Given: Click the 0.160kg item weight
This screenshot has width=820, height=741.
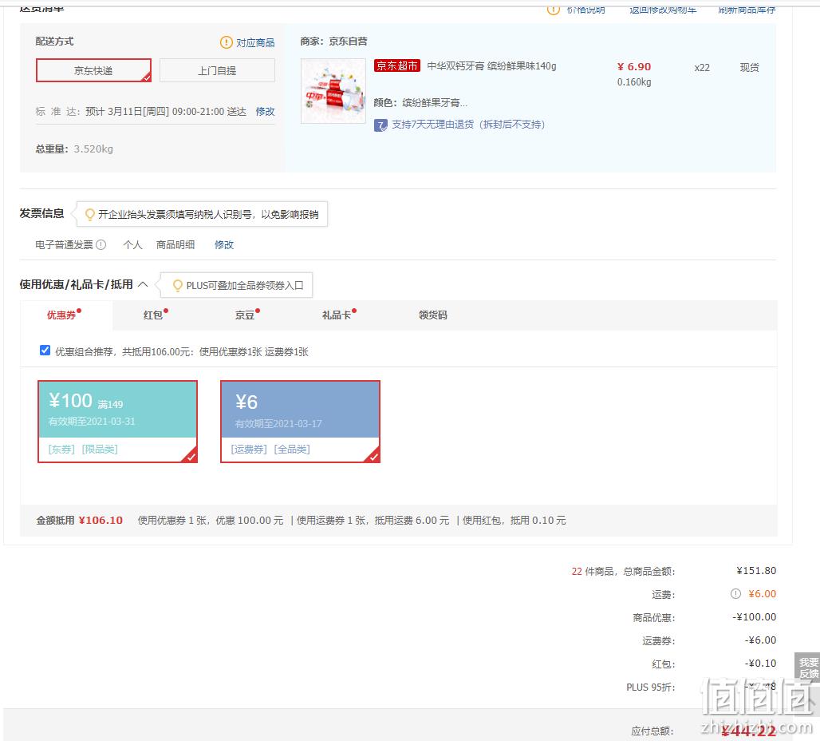Looking at the screenshot, I should pos(634,82).
